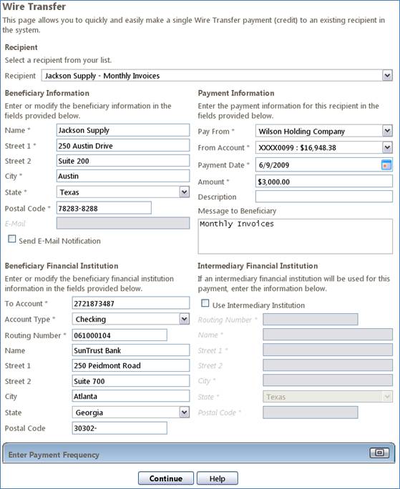Click the disabled E-Mail input field
The height and width of the screenshot is (489, 400).
pos(122,223)
